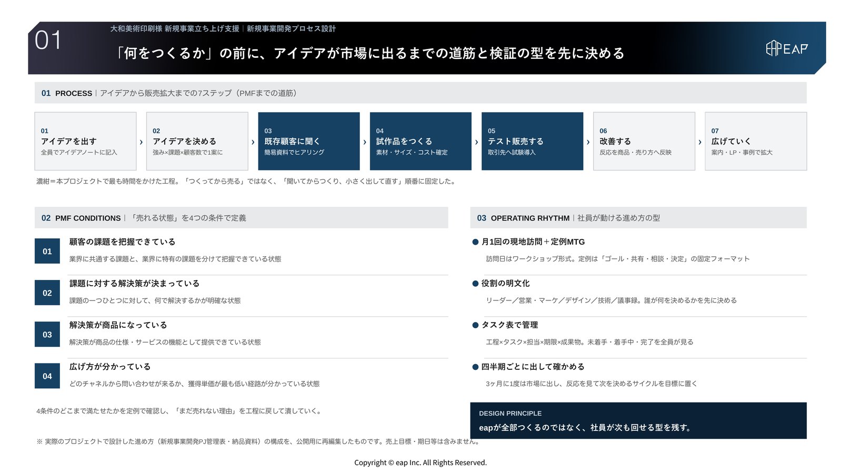
Task: Click the subtitle 大和美術印刷様 新規事業立ち上げ支援
Action: pos(175,28)
